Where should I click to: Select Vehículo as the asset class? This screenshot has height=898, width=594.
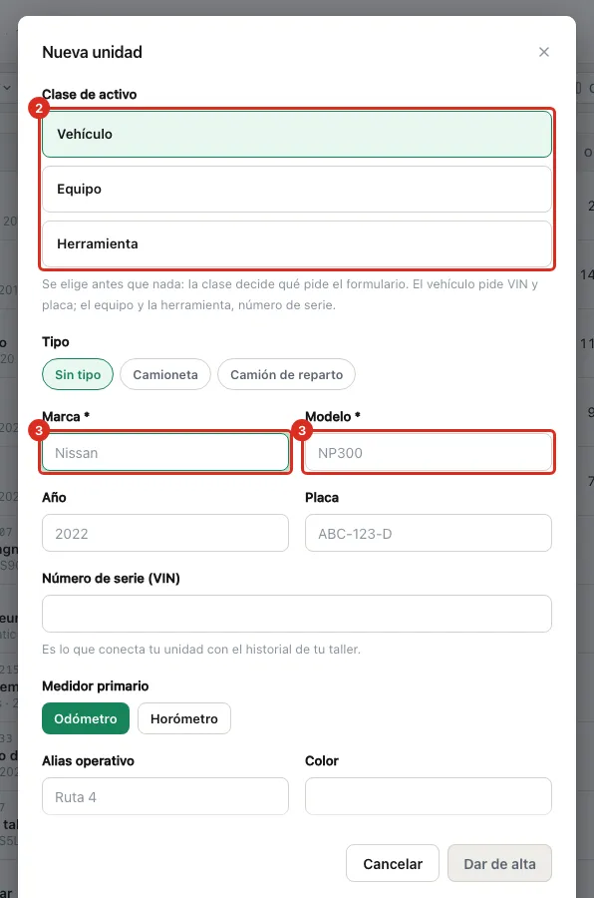296,134
